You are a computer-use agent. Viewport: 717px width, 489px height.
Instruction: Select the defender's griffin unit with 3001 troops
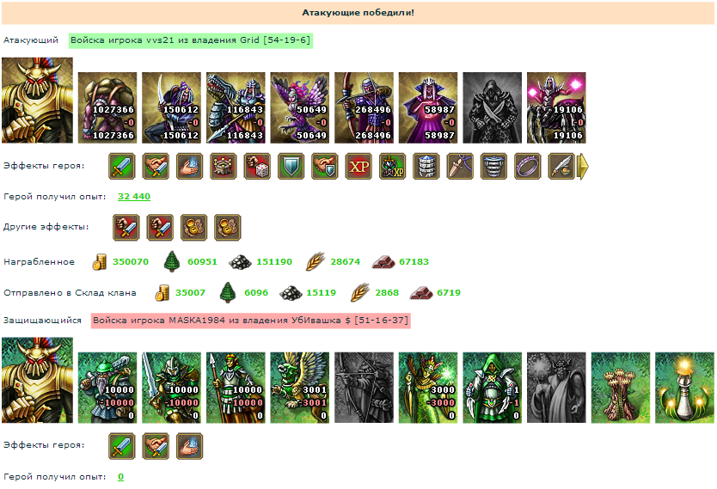pos(299,388)
